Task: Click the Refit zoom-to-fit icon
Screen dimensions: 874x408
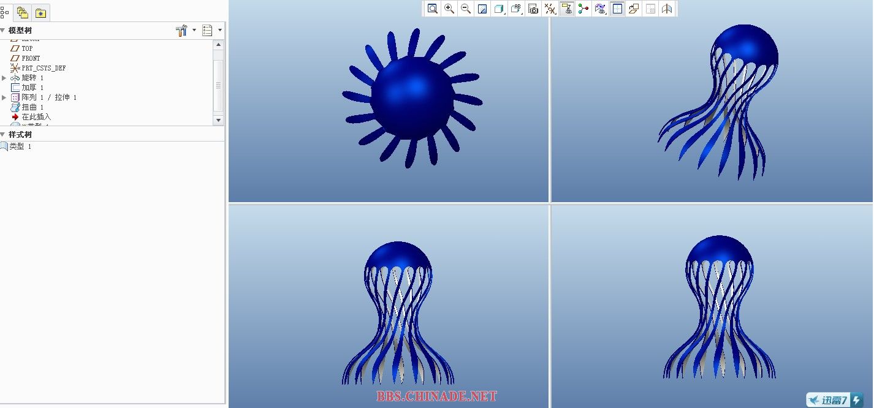Action: [x=433, y=9]
